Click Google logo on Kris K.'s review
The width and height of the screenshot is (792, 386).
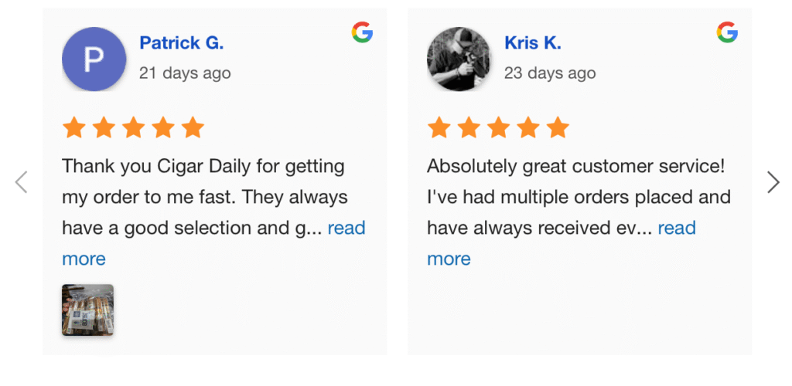(x=727, y=32)
